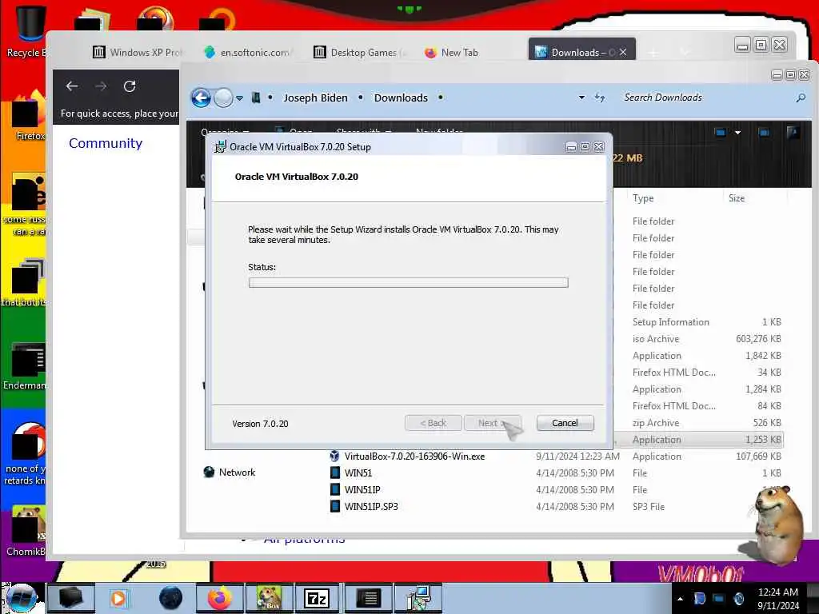
Task: Go back in the browser
Action: coord(72,86)
